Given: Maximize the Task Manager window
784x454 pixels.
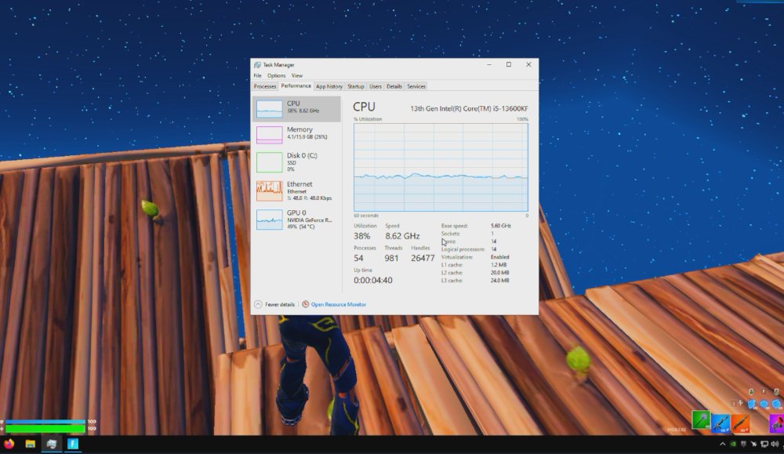Looking at the screenshot, I should pyautogui.click(x=509, y=64).
